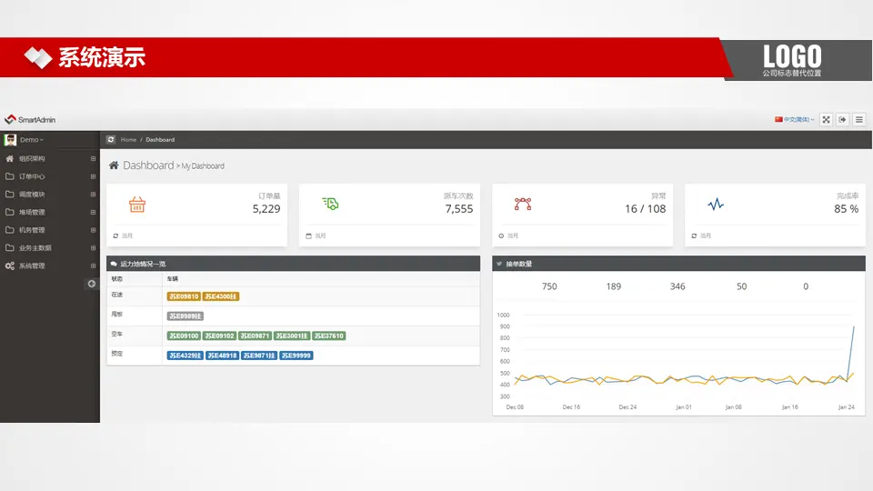Screen dimensions: 873x491
Task: Click the blue heartbeat pulse icon
Action: (x=716, y=205)
